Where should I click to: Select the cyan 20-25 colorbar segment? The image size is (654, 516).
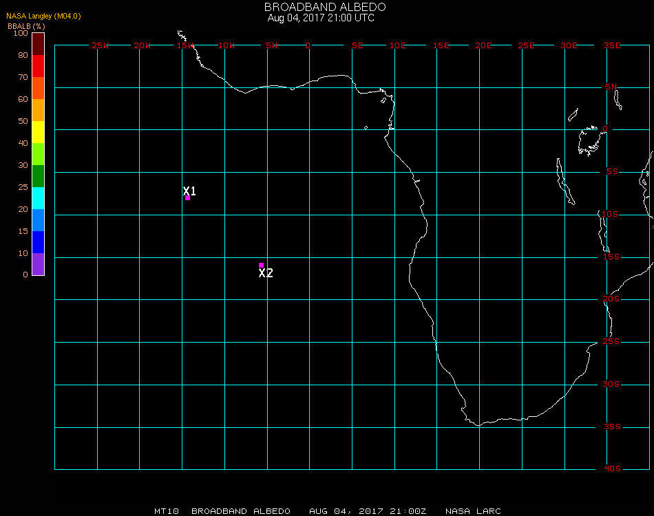(x=38, y=198)
